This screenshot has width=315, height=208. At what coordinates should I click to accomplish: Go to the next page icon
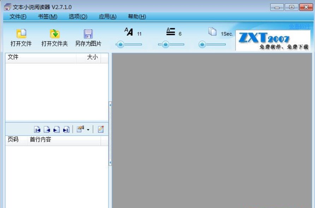[x=57, y=129]
